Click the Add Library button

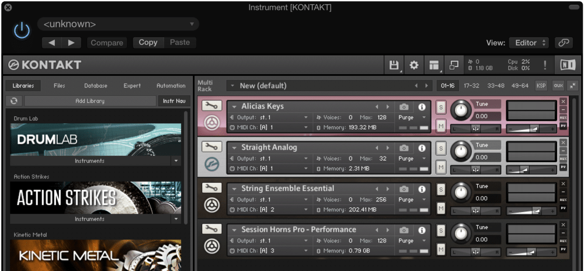coord(90,101)
